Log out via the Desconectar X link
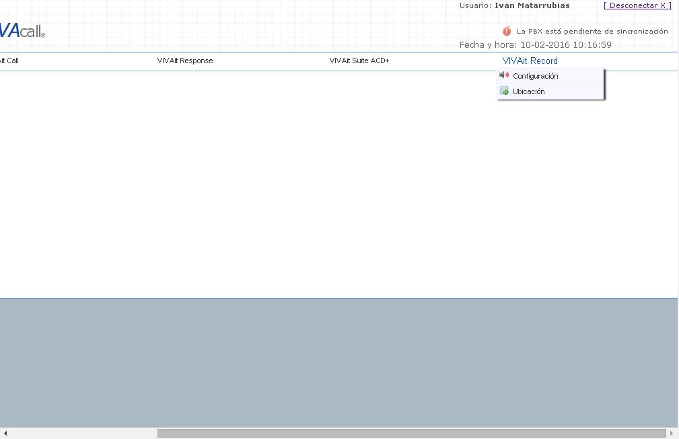Image resolution: width=679 pixels, height=439 pixels. 637,5
